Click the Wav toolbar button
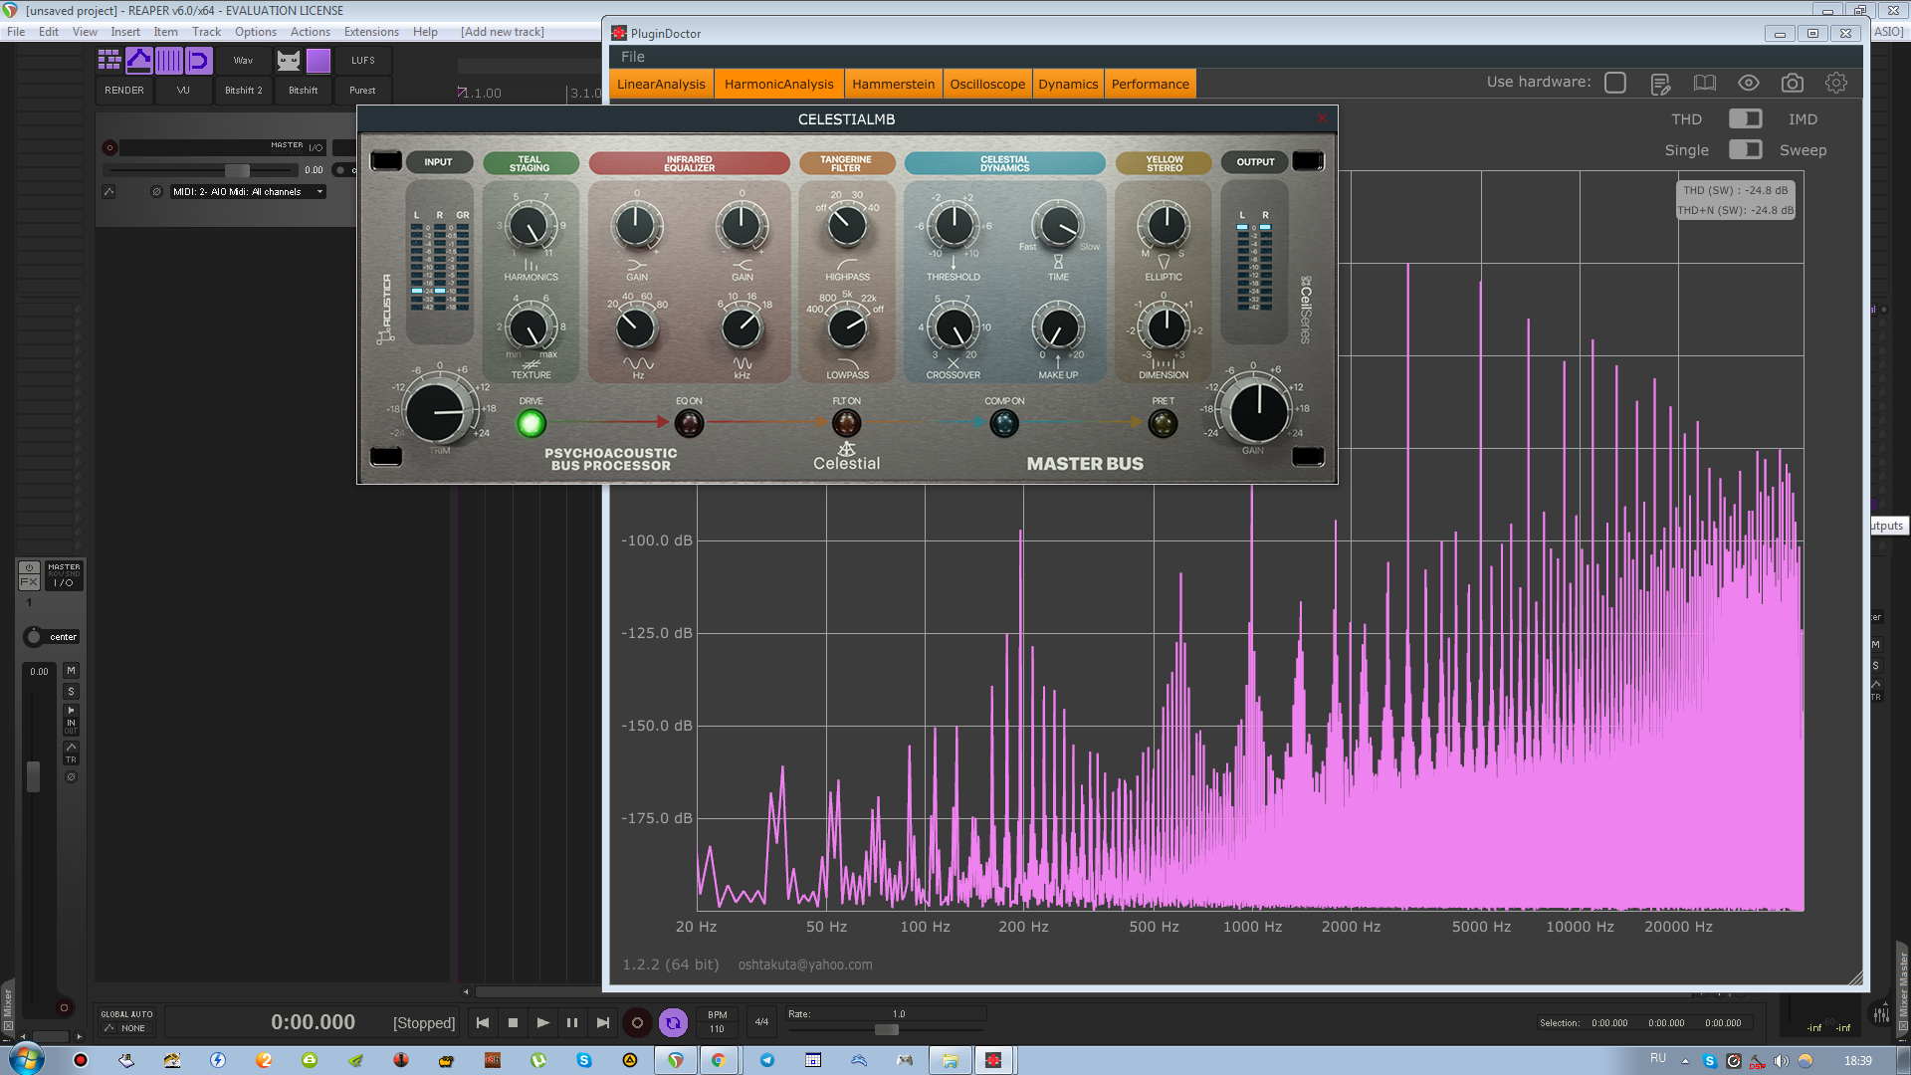The width and height of the screenshot is (1911, 1075). 244,61
